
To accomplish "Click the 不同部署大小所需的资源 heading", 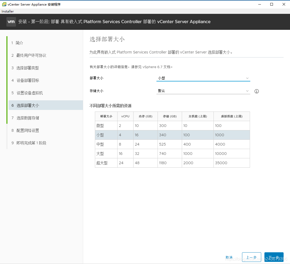I will tap(110, 106).
